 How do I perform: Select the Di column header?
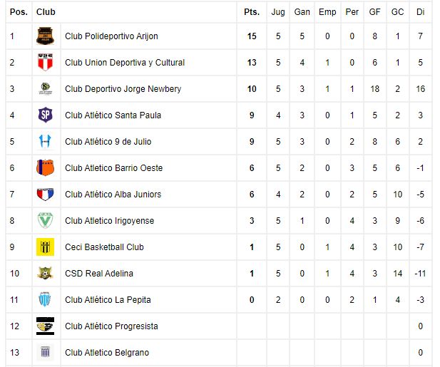click(x=420, y=12)
